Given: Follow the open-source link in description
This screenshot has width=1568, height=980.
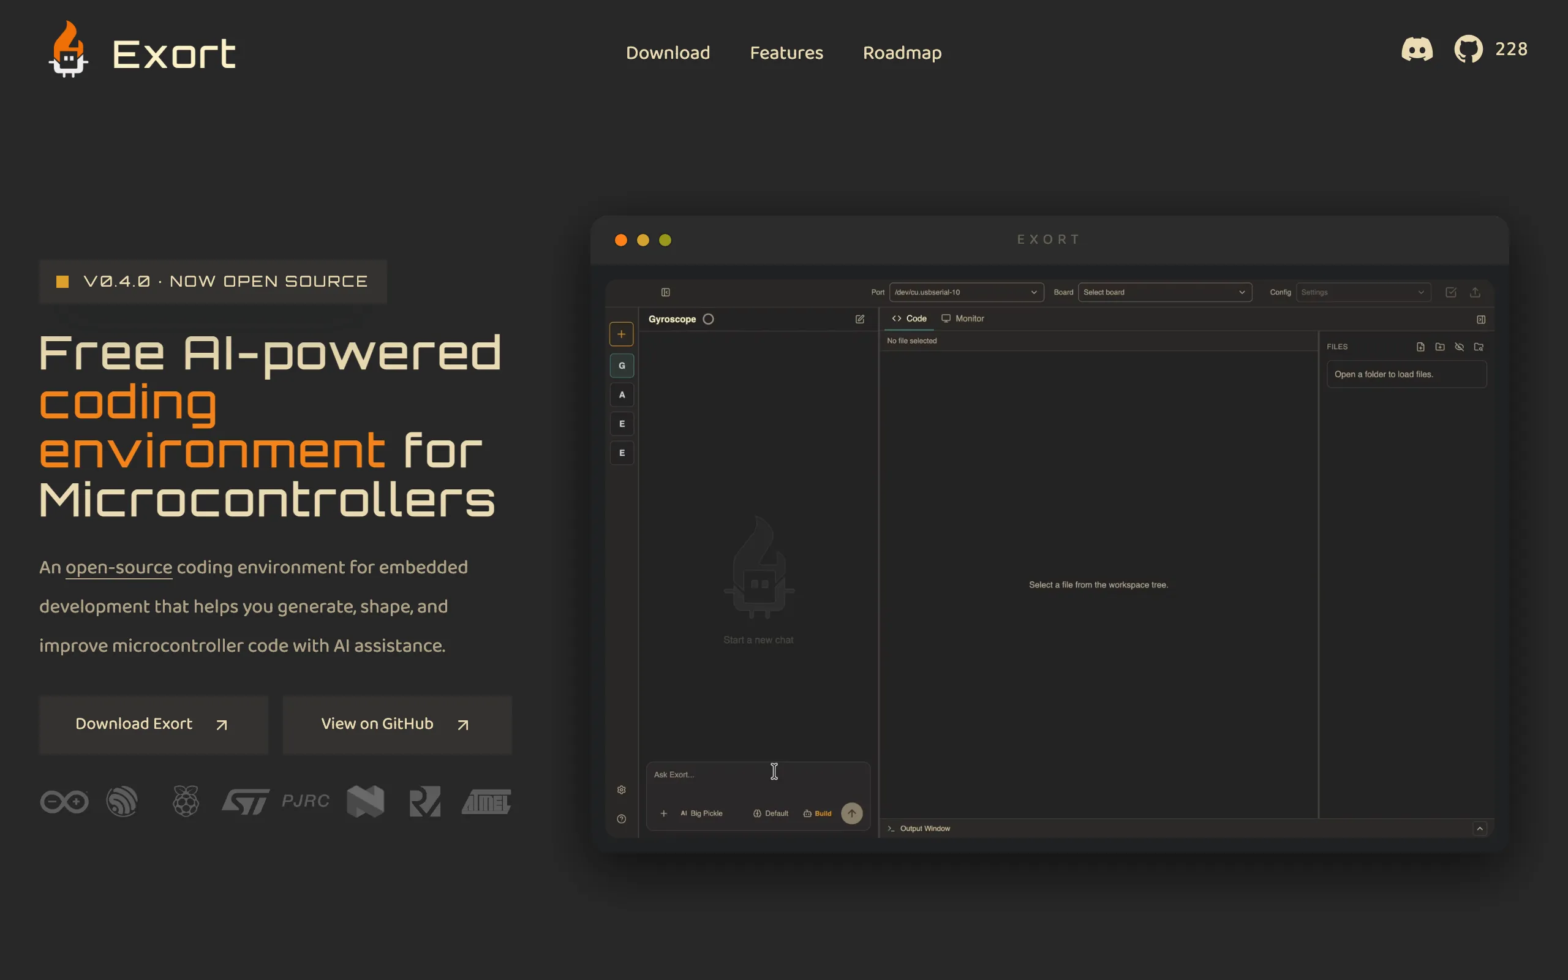Looking at the screenshot, I should click(119, 567).
